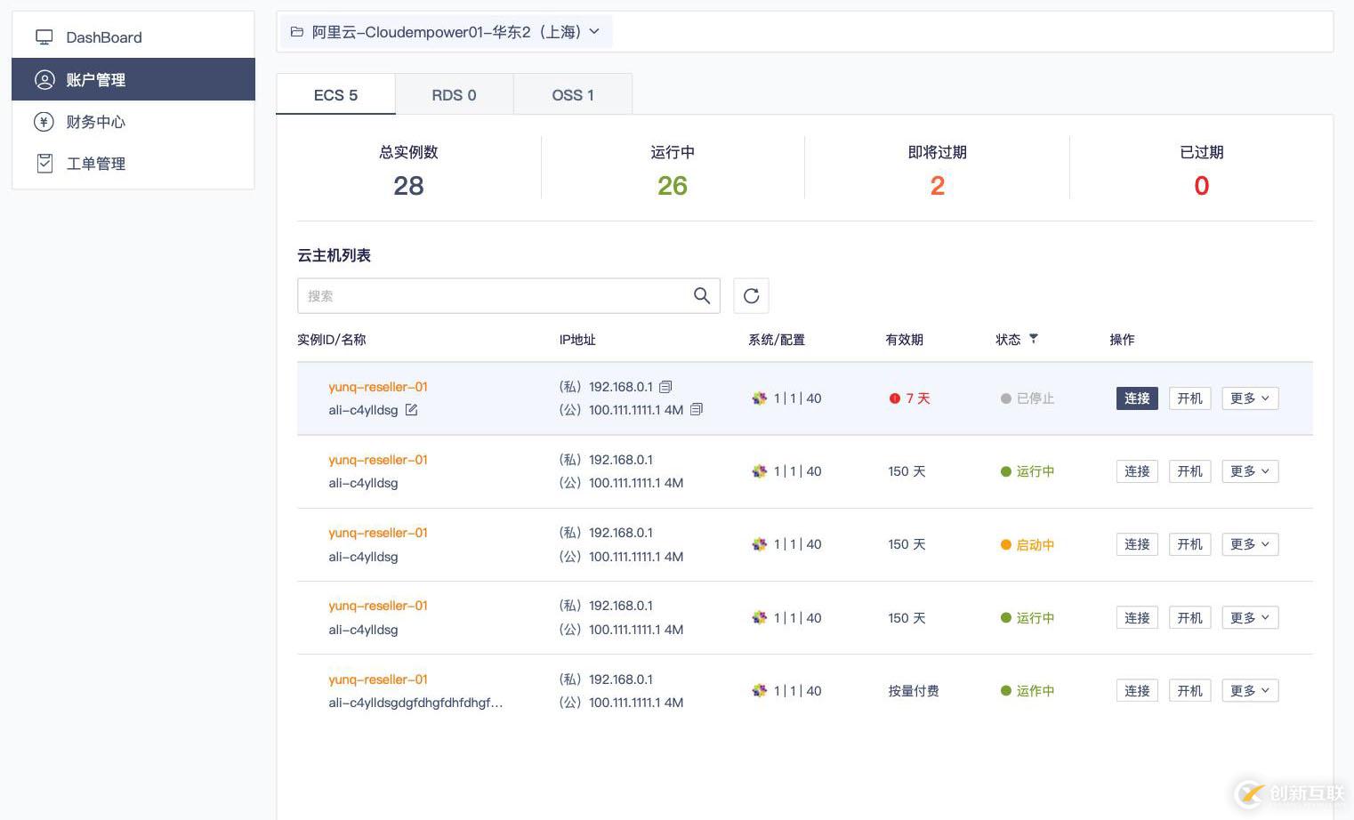Viewport: 1354px width, 820px height.
Task: Expand 更多 menu on the last row
Action: (1249, 690)
